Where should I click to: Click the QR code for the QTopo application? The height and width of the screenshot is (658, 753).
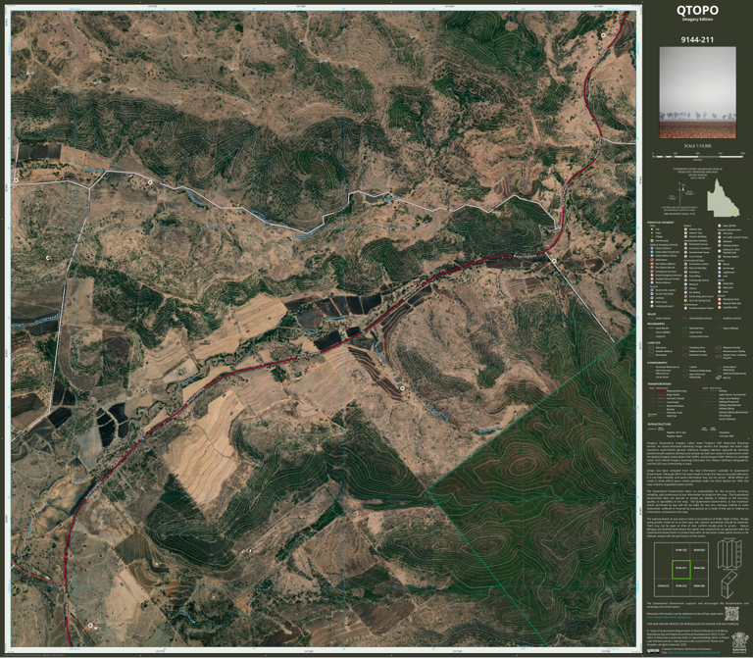click(x=731, y=614)
